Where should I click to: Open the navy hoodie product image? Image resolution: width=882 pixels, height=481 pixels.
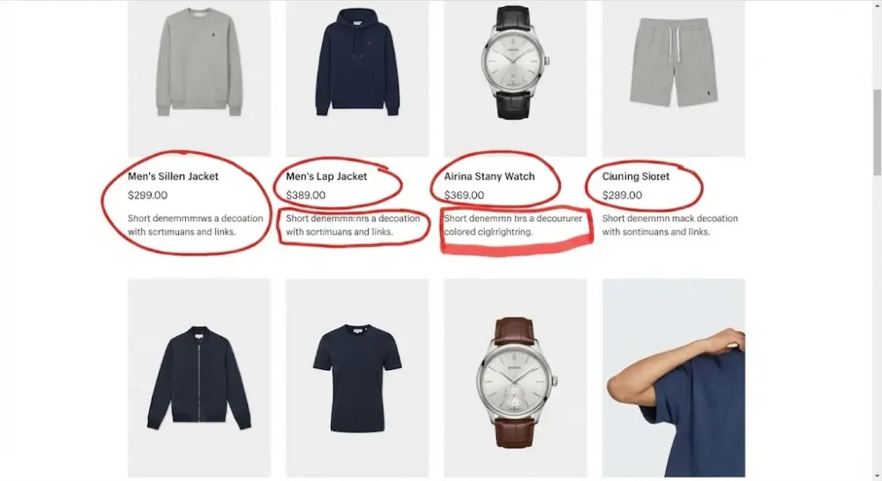tap(357, 78)
